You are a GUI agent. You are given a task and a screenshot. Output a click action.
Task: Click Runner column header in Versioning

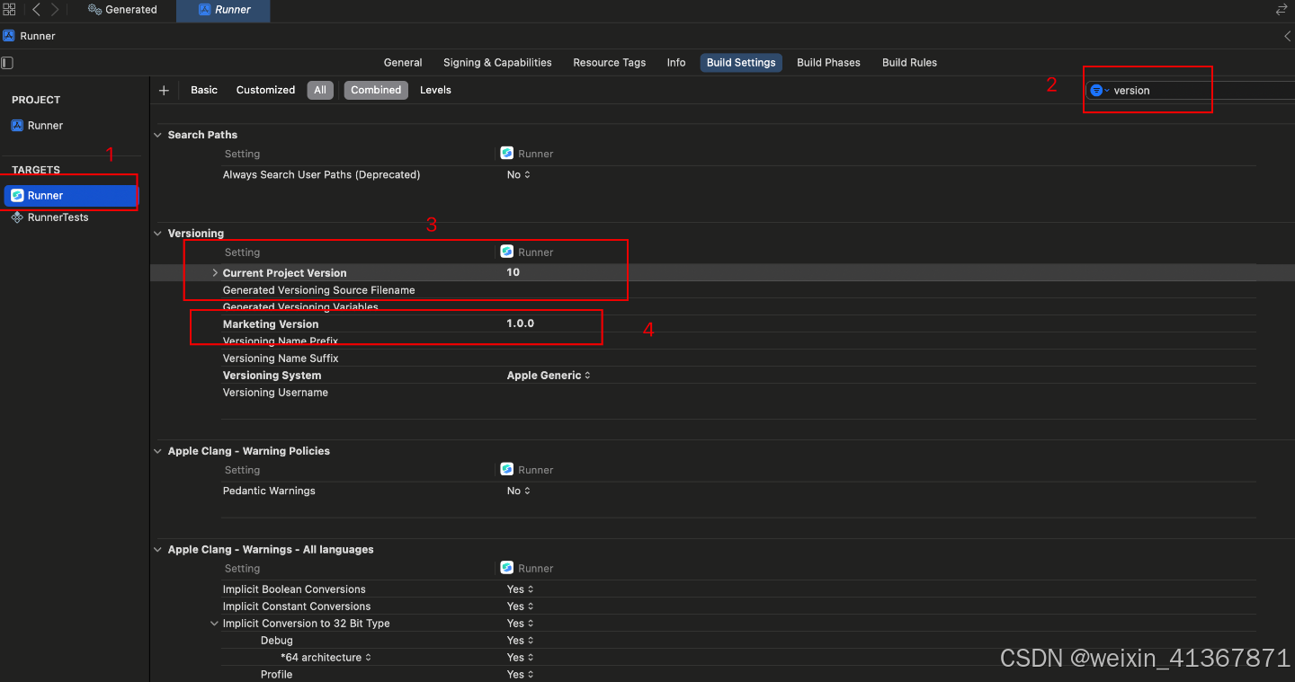(528, 252)
